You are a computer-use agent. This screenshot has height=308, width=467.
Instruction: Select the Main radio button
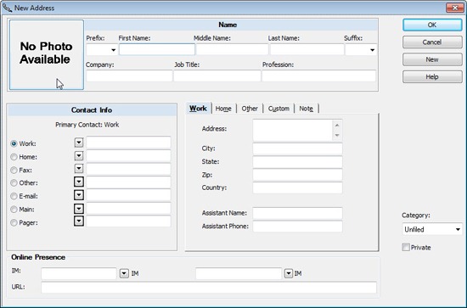pyautogui.click(x=14, y=210)
